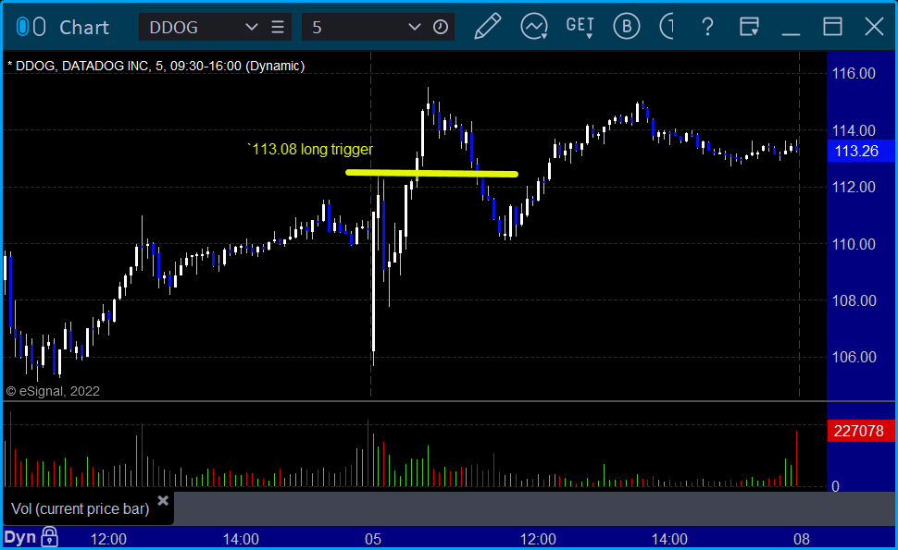This screenshot has width=898, height=550.
Task: Click the 05 date label on time axis
Action: tap(373, 539)
